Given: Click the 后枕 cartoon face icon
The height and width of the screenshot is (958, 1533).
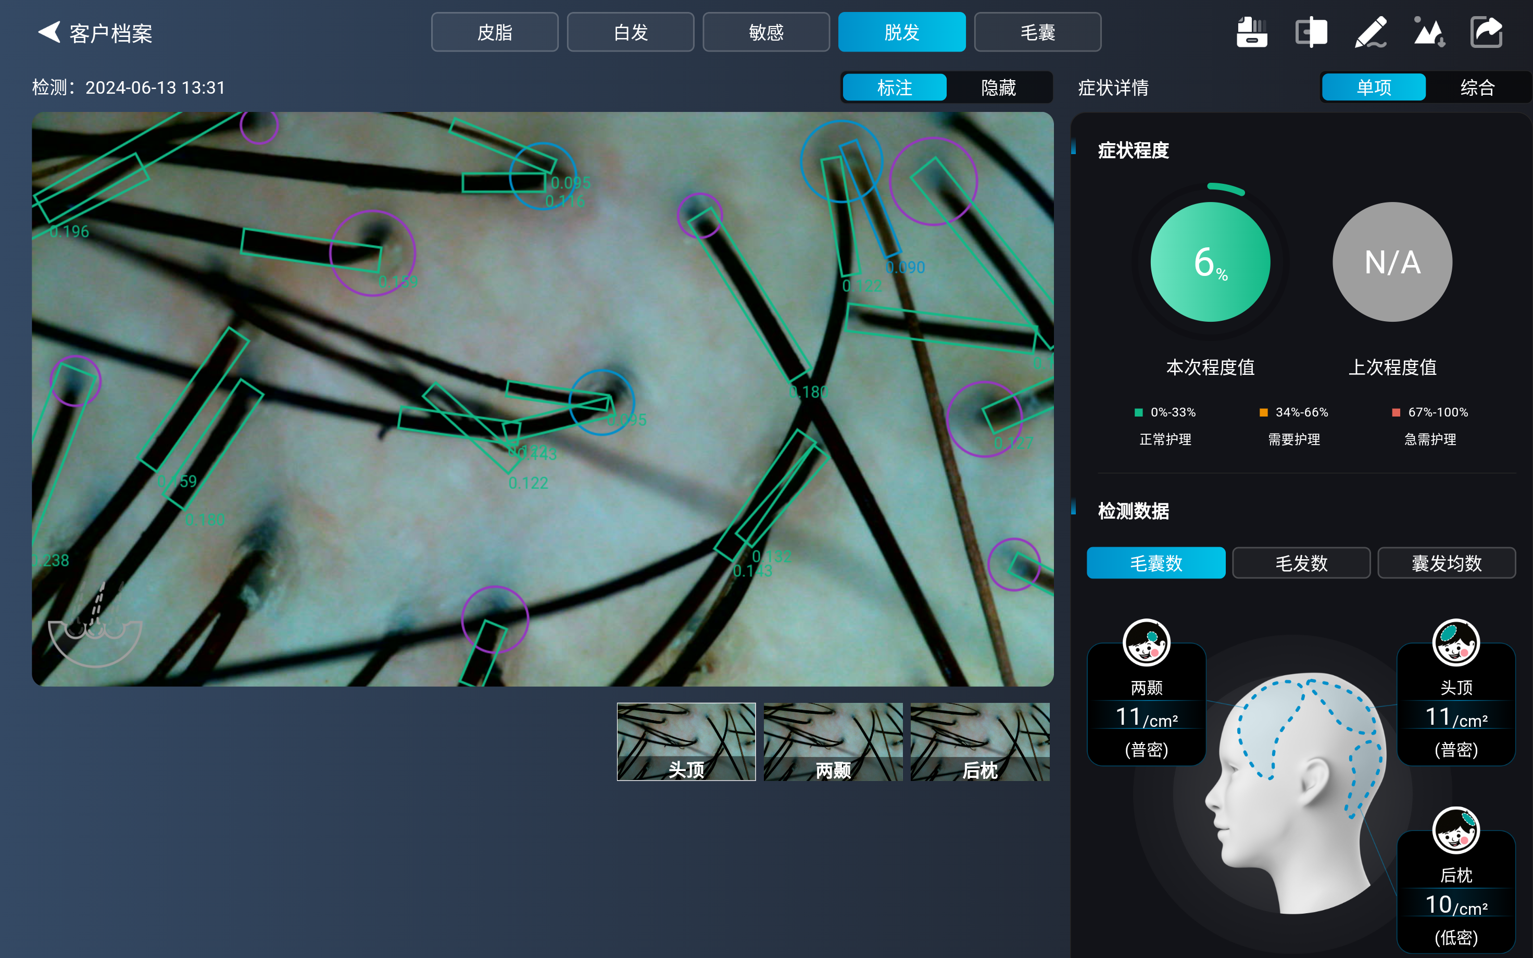Looking at the screenshot, I should [x=1456, y=830].
